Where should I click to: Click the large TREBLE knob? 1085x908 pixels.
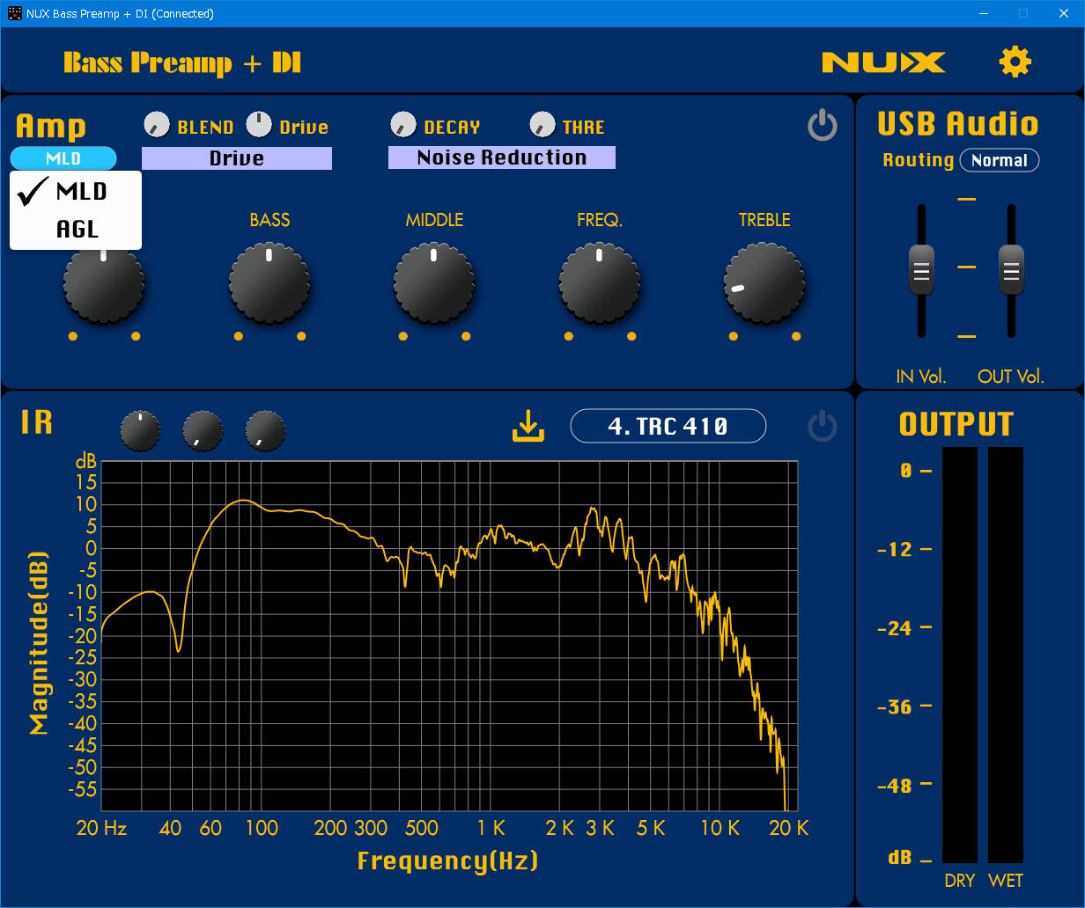pyautogui.click(x=764, y=283)
